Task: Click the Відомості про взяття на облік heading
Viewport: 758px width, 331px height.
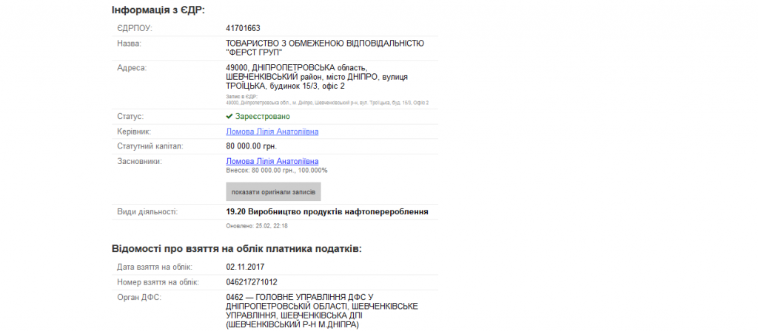Action: point(236,248)
